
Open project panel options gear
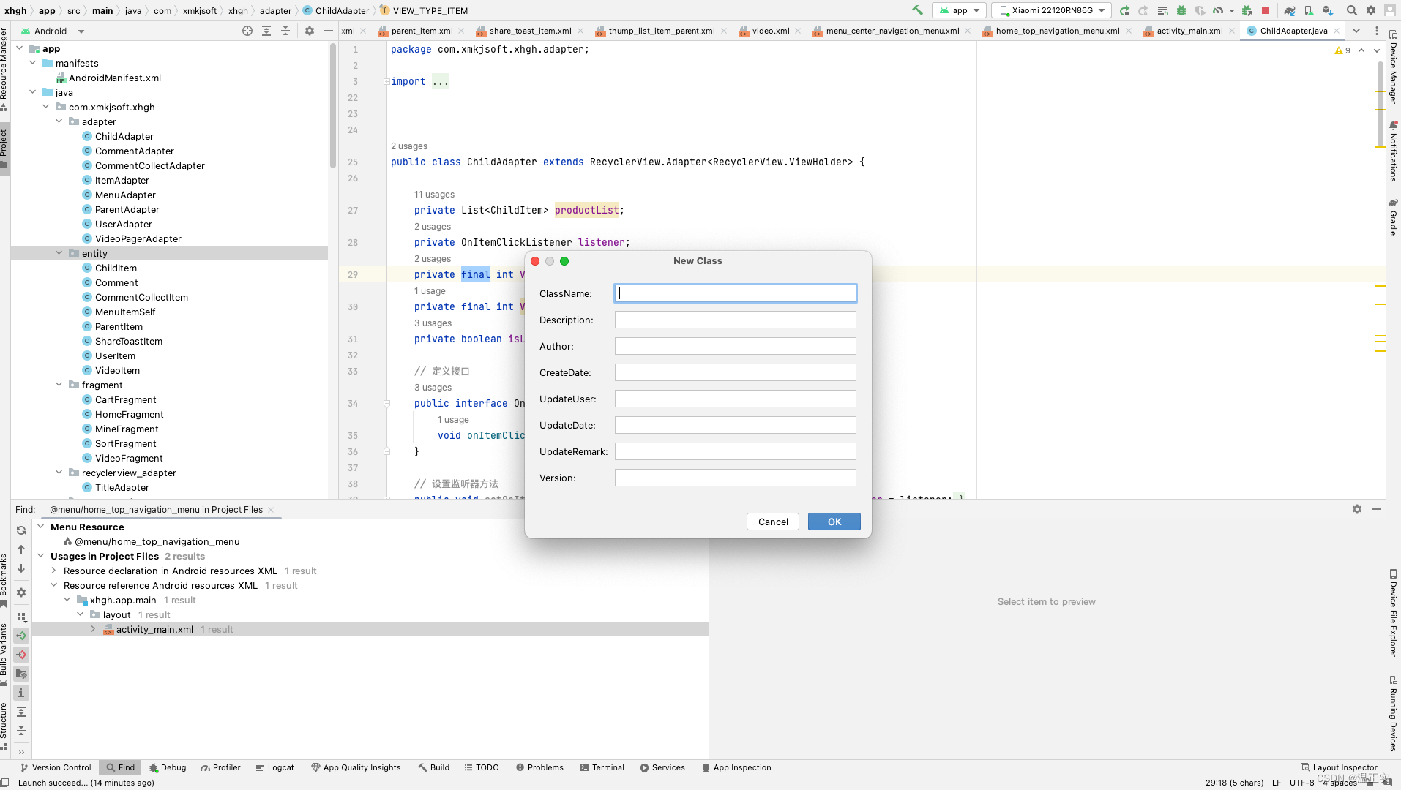pyautogui.click(x=310, y=31)
